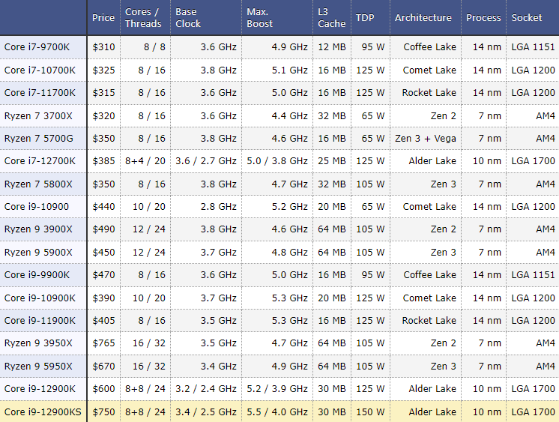Click 10 nm process in Core i9-12900KS row

pyautogui.click(x=487, y=412)
